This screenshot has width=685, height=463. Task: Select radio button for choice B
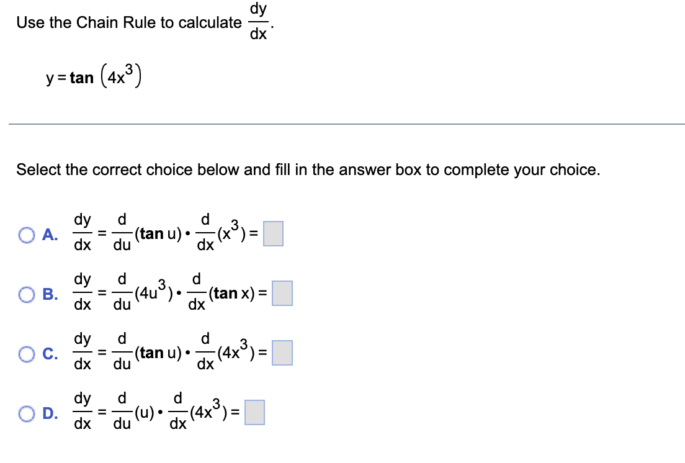point(27,294)
